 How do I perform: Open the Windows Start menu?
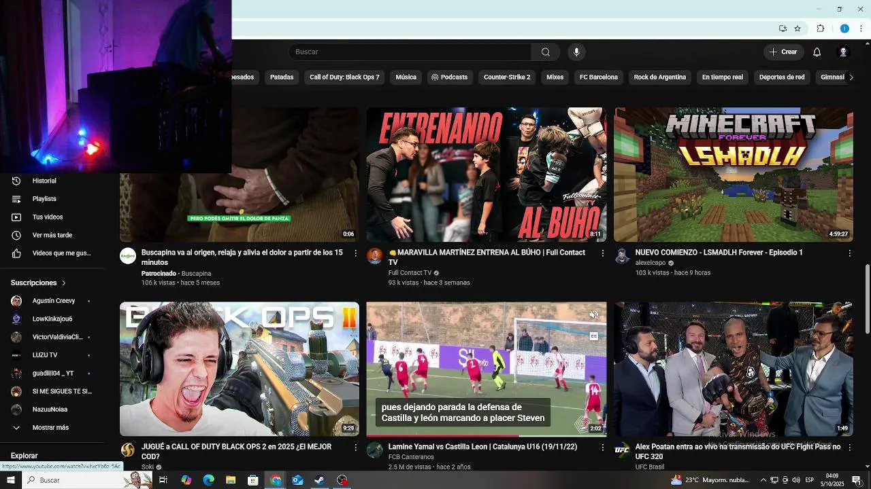click(10, 480)
